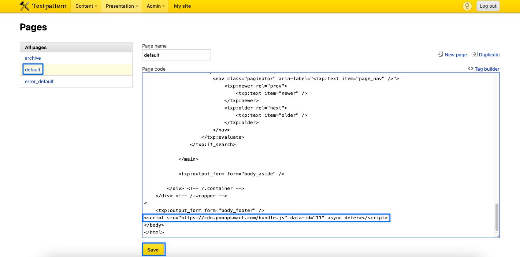The width and height of the screenshot is (520, 257).
Task: Click the Save button
Action: click(153, 250)
